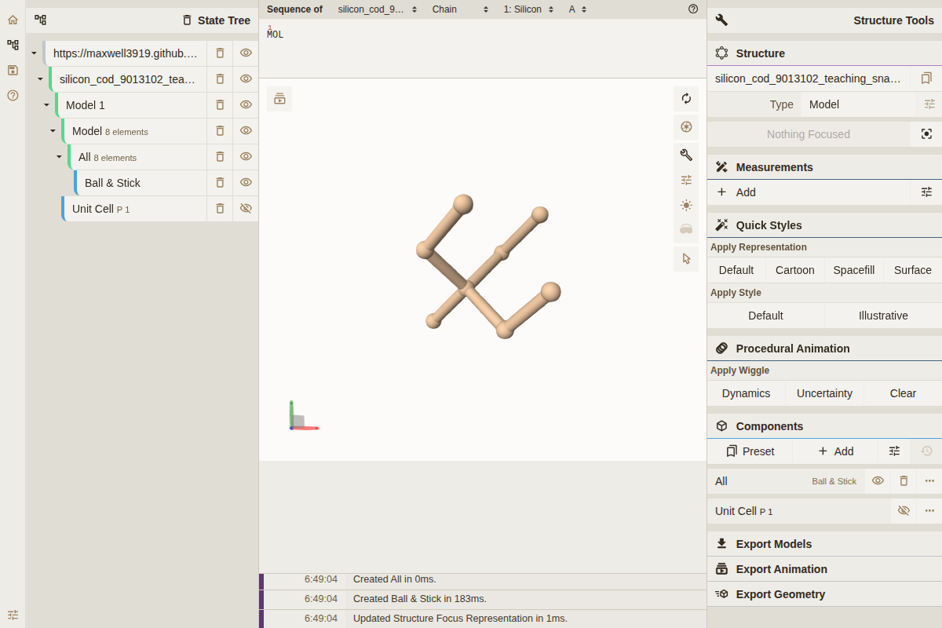Open viewport settings sliders icon
The height and width of the screenshot is (628, 942).
click(x=686, y=180)
